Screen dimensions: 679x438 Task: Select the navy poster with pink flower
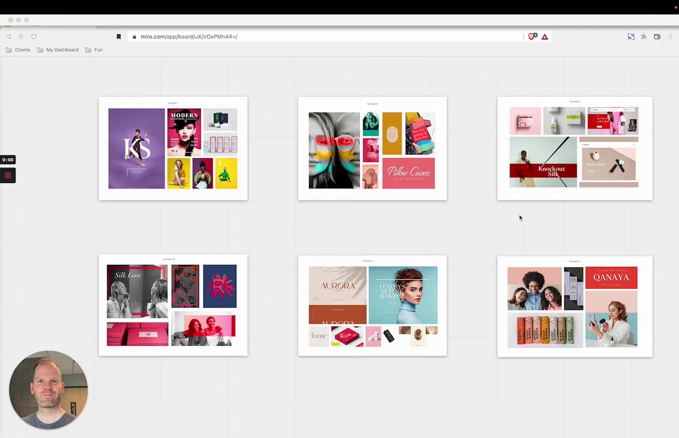pos(220,286)
